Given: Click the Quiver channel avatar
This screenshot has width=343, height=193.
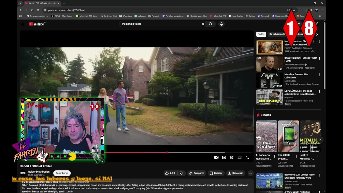Looking at the screenshot, I should pyautogui.click(x=23, y=173).
